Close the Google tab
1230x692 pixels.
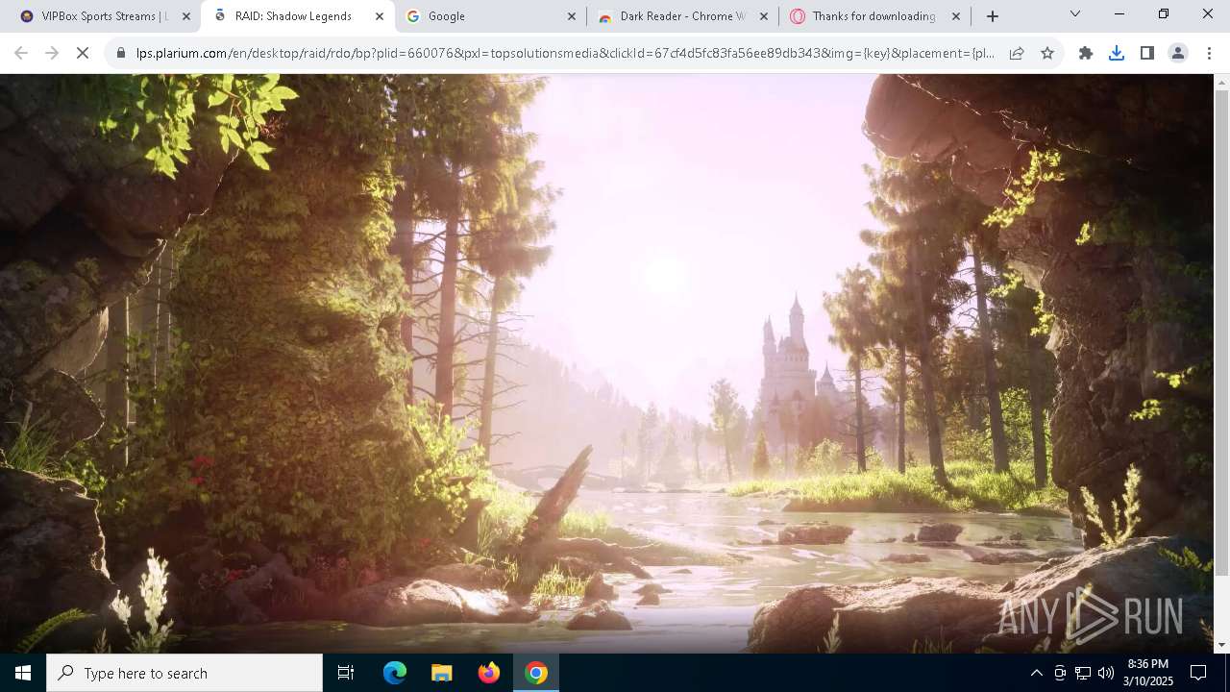(x=572, y=16)
